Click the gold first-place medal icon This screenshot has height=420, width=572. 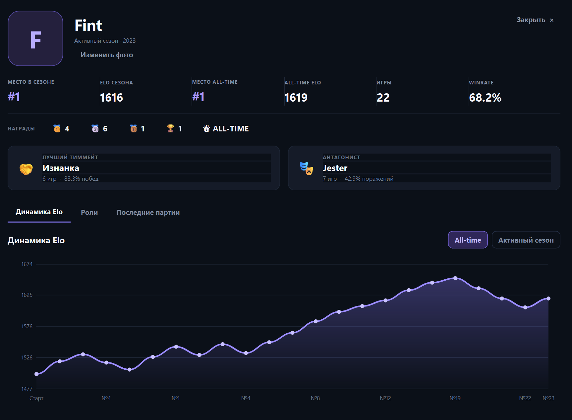[57, 128]
